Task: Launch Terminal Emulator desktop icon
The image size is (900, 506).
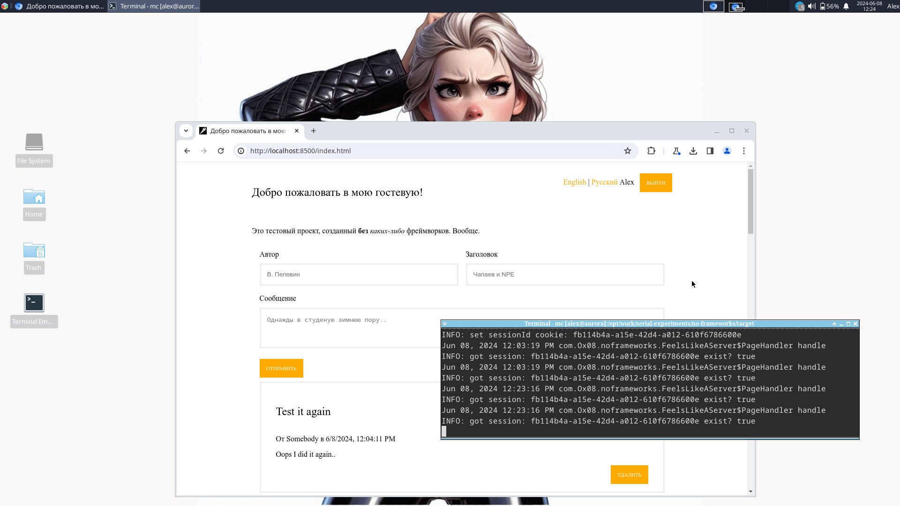Action: tap(34, 310)
